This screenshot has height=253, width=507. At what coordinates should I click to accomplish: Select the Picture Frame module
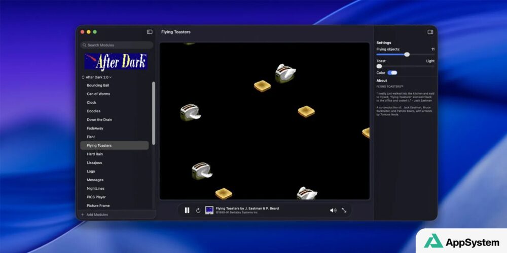pos(115,205)
